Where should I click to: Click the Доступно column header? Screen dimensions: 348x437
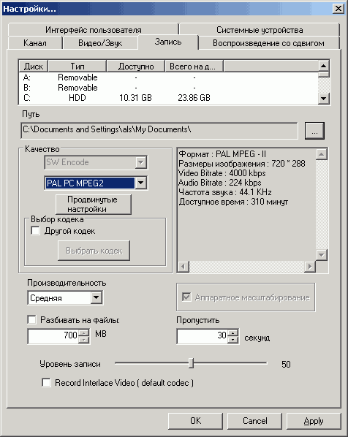pyautogui.click(x=136, y=66)
